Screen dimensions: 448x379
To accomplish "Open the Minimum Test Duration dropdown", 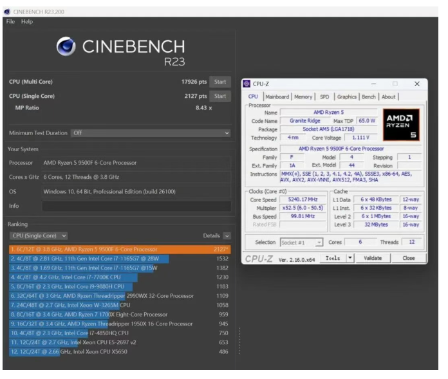I will click(x=151, y=133).
